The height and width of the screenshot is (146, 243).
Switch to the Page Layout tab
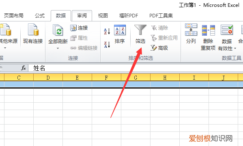(14, 16)
